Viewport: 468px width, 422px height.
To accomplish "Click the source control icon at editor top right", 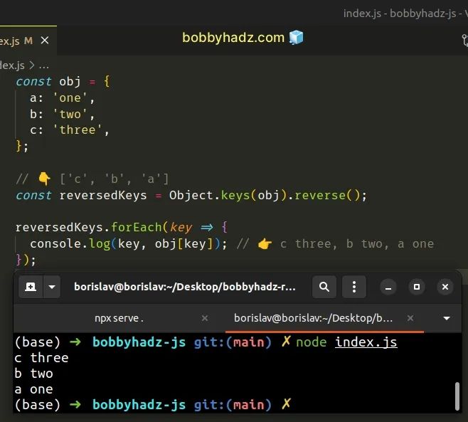I will (x=464, y=41).
